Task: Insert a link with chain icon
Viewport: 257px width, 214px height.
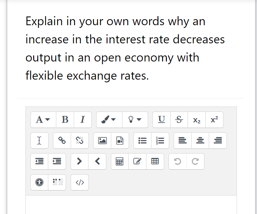Action: coord(62,140)
